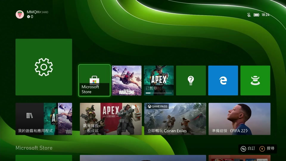Open the paused Apex Legends tile
Image resolution: width=286 pixels, height=161 pixels.
[159, 80]
